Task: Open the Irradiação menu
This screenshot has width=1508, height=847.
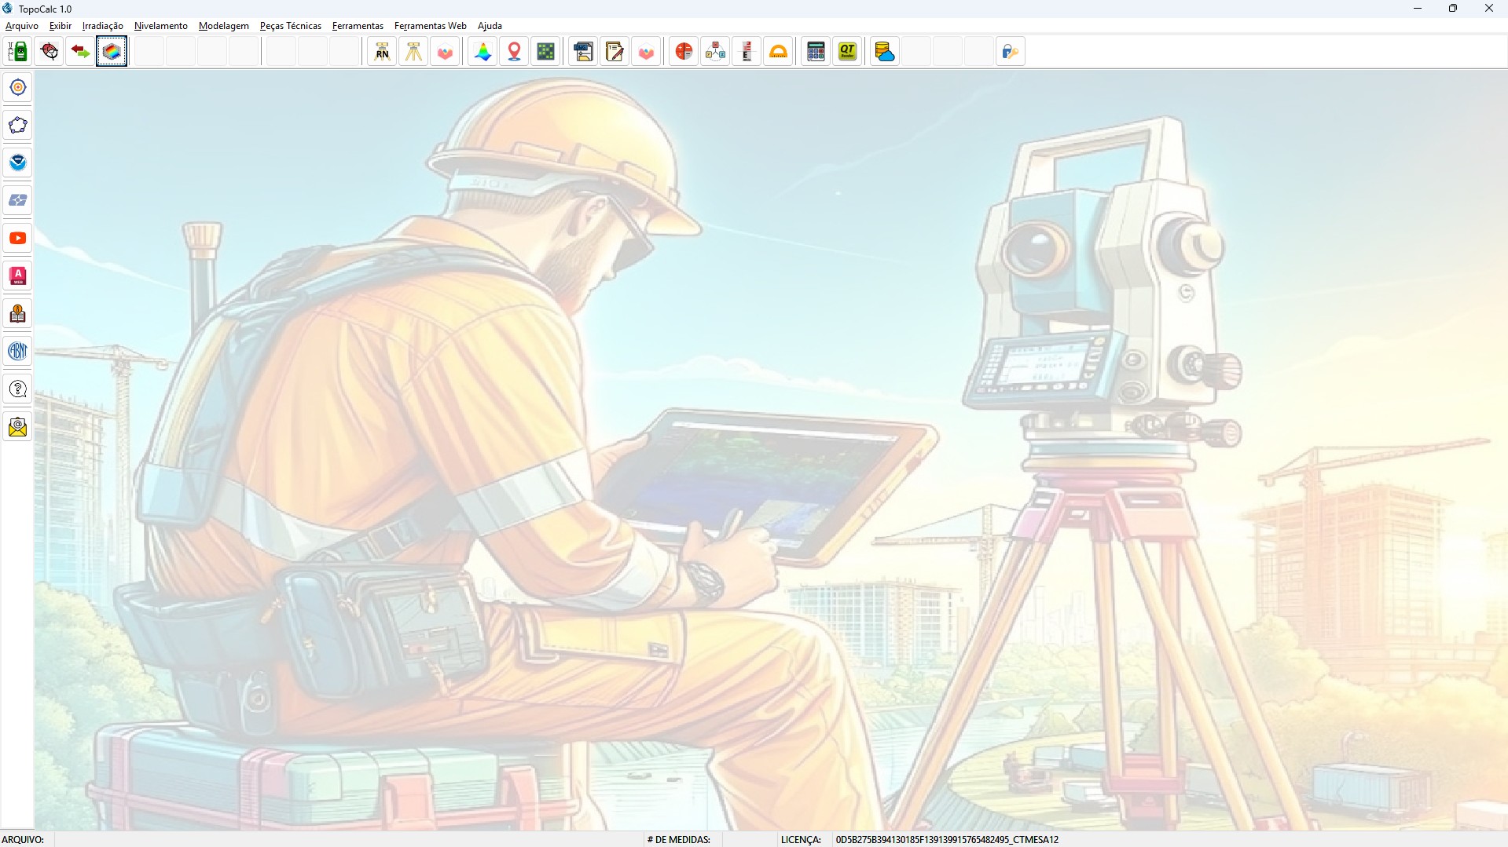Action: point(103,26)
